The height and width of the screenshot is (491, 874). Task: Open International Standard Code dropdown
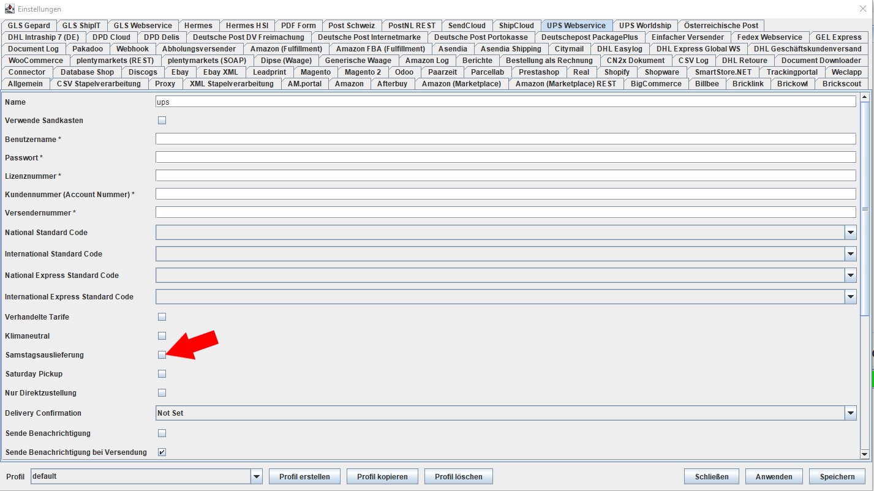coord(850,254)
